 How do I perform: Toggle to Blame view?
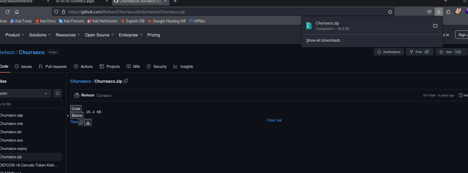pyautogui.click(x=77, y=116)
